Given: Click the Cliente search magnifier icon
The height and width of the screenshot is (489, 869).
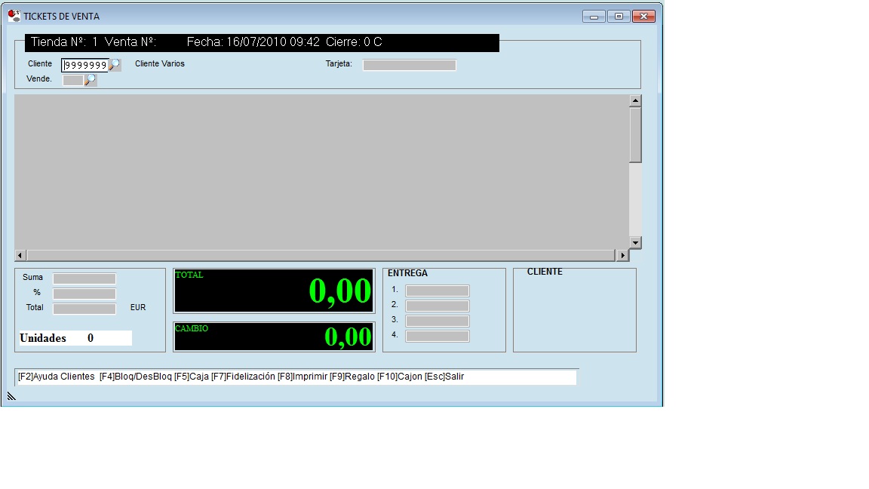Looking at the screenshot, I should (x=115, y=65).
